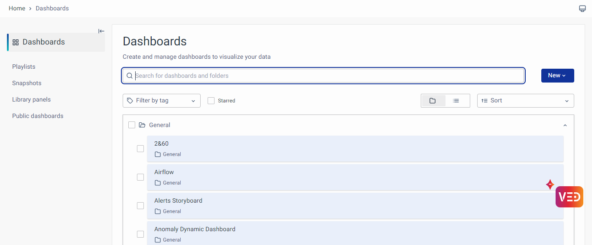The height and width of the screenshot is (245, 592).
Task: Enable the Starred filter checkbox
Action: tap(211, 101)
